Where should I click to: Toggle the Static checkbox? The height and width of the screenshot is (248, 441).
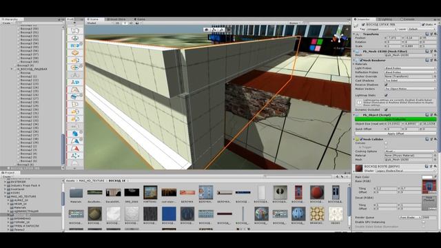(423, 25)
